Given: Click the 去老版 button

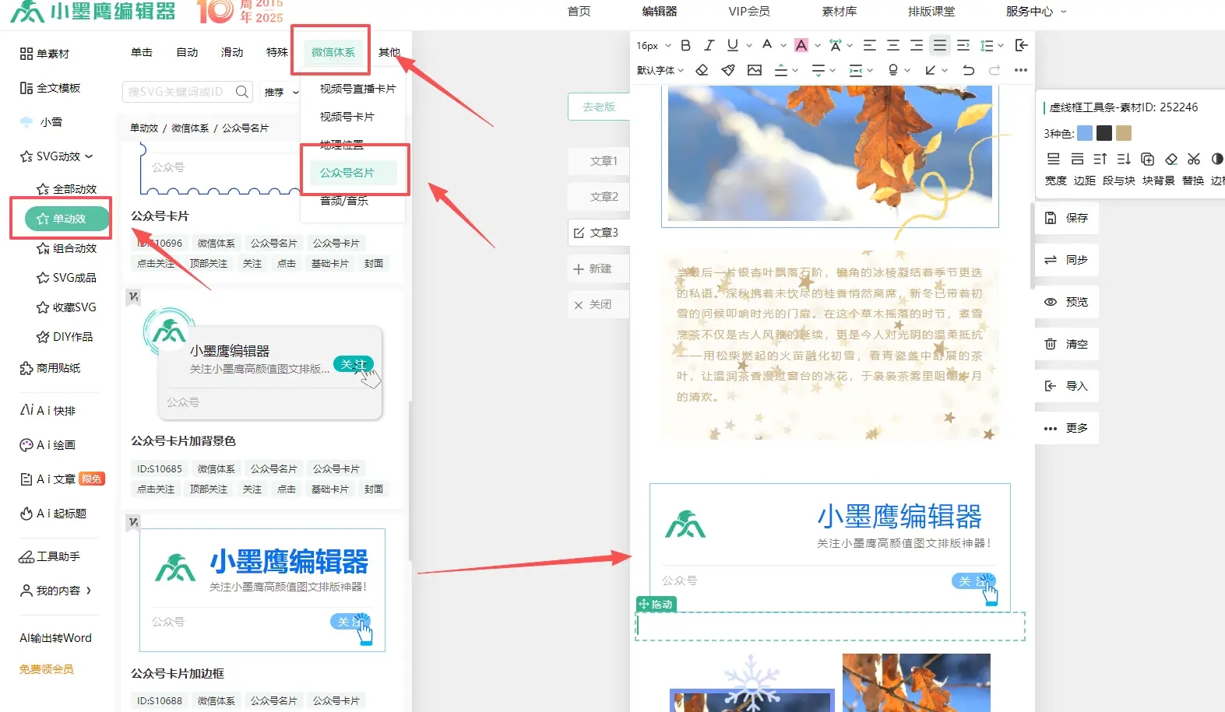Looking at the screenshot, I should [x=599, y=107].
